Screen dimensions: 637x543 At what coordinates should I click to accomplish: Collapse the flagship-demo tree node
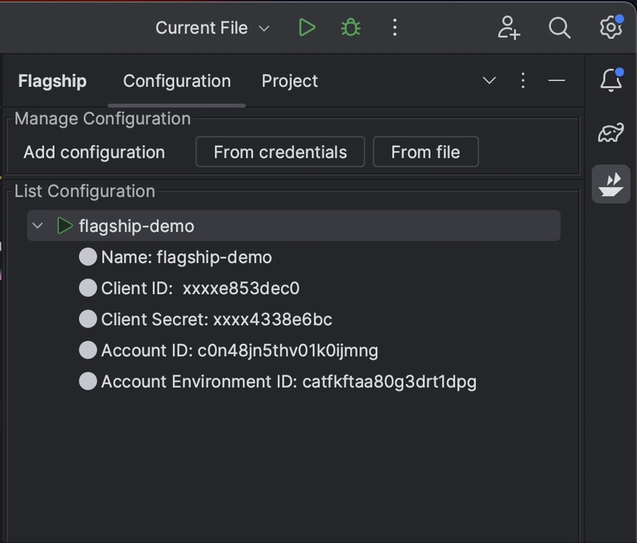[37, 226]
